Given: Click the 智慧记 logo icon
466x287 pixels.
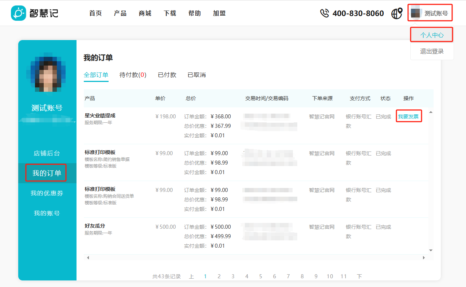Looking at the screenshot, I should (x=18, y=13).
